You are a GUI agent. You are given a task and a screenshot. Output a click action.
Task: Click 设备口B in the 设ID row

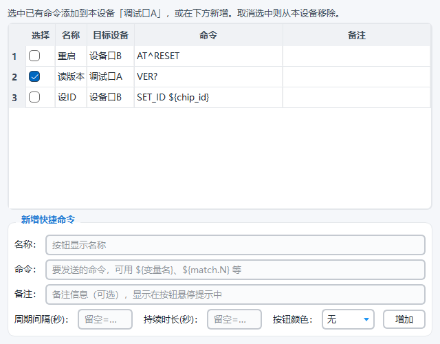(111, 97)
